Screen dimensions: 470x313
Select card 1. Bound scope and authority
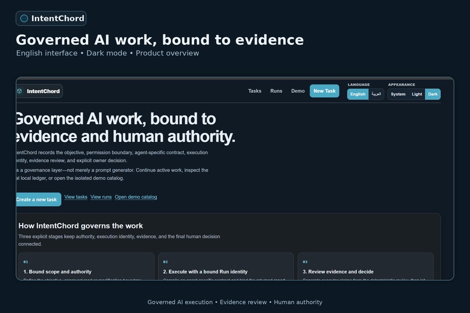tap(86, 266)
